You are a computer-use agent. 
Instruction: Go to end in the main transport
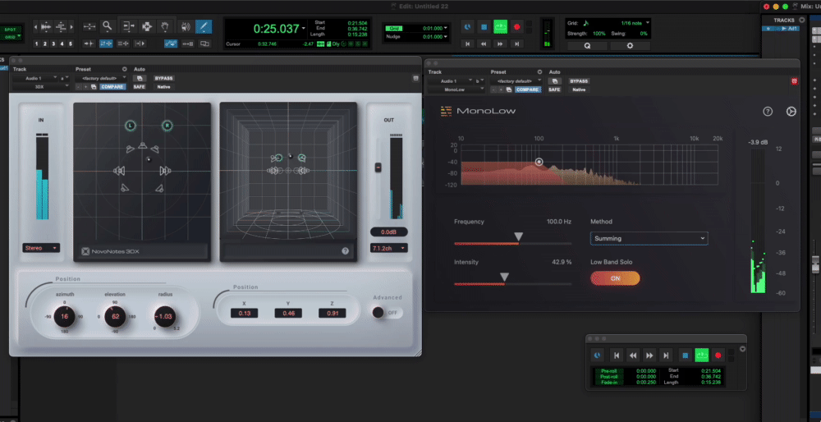pos(516,44)
